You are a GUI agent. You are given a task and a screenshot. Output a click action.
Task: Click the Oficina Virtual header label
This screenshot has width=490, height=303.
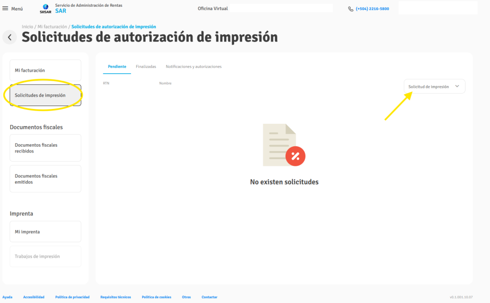tap(212, 9)
